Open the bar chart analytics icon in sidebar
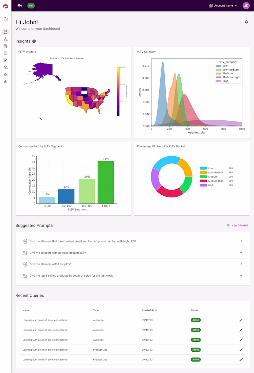This screenshot has height=373, width=254. [x=5, y=81]
